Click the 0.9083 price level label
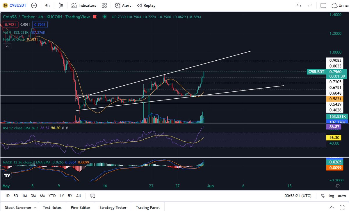The width and height of the screenshot is (349, 211). coord(335,60)
